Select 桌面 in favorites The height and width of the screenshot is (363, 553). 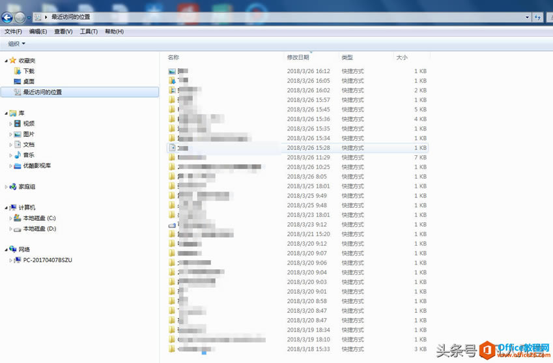click(29, 81)
